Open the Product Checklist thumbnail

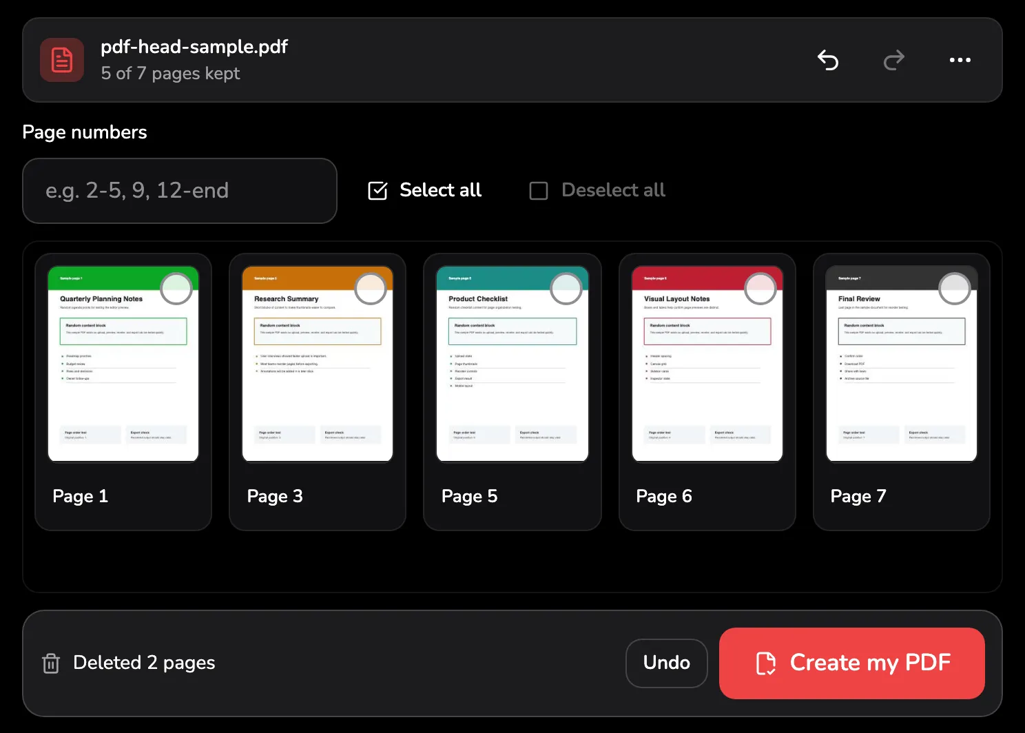(512, 364)
